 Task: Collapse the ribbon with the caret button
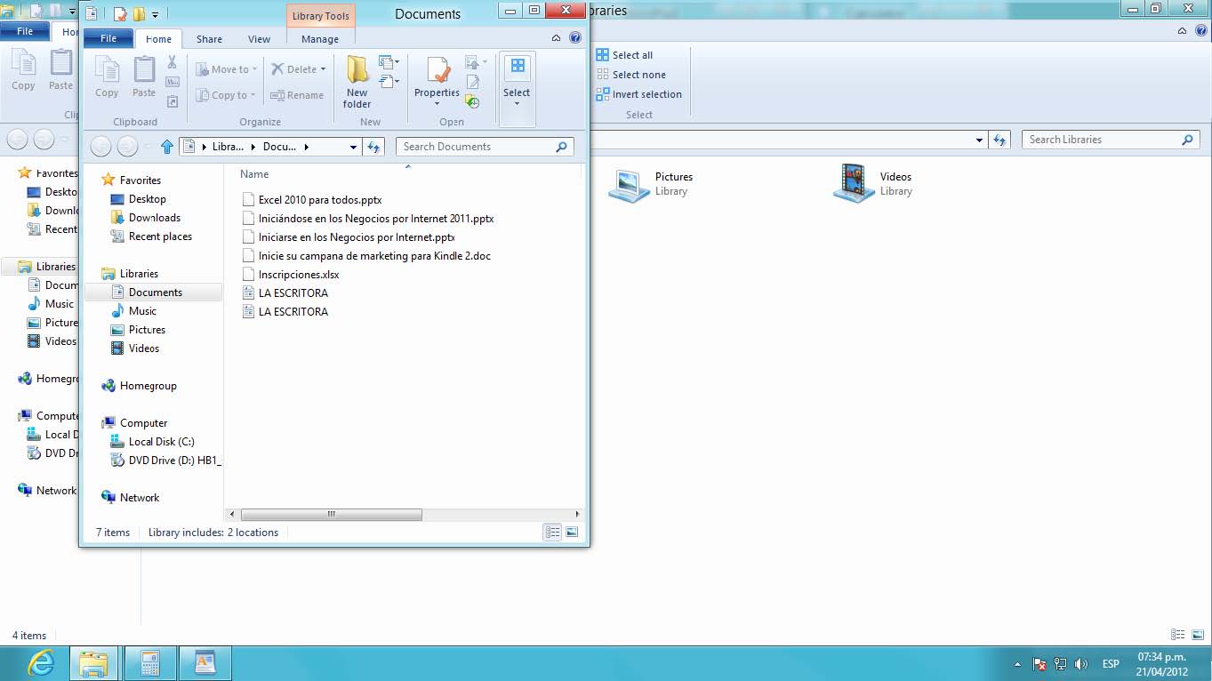point(557,38)
